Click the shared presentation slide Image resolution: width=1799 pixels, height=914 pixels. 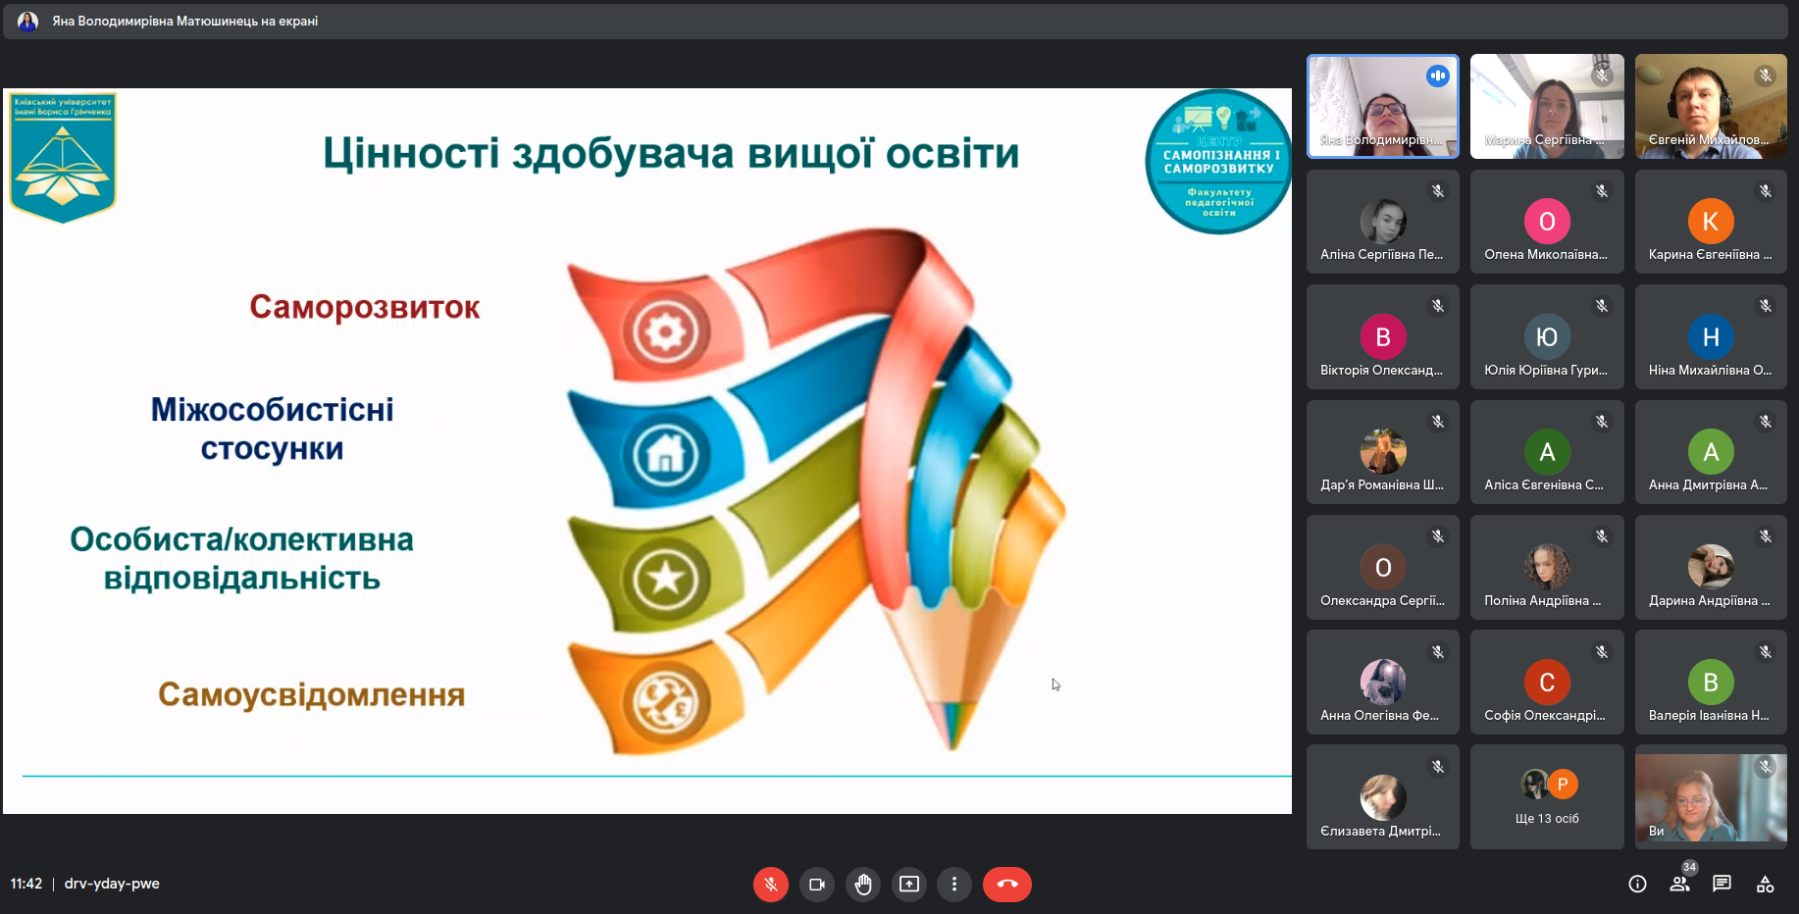tap(646, 451)
